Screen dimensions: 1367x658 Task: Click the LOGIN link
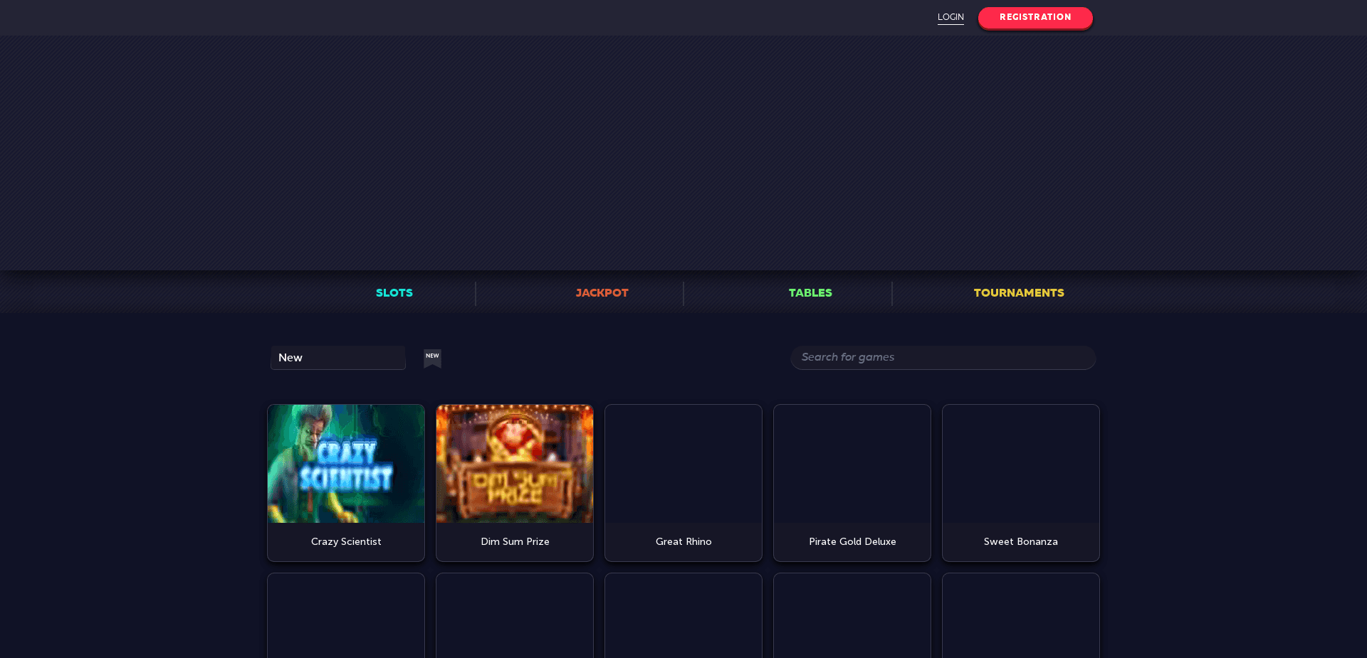coord(950,16)
